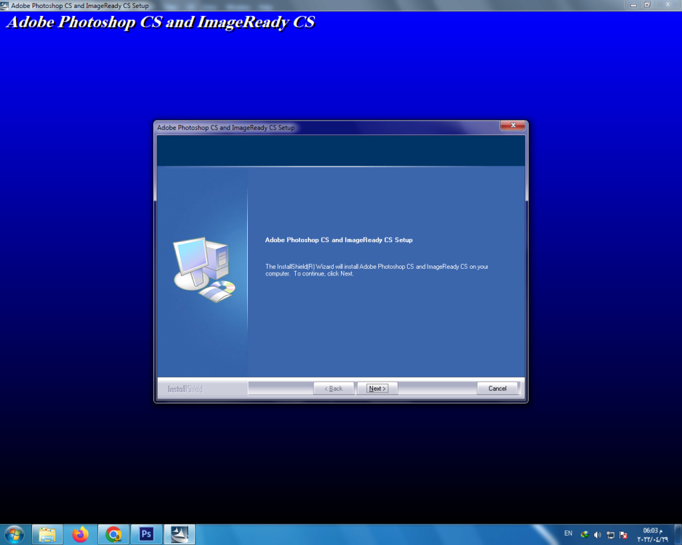Click the InstallShield logo text

(x=185, y=389)
